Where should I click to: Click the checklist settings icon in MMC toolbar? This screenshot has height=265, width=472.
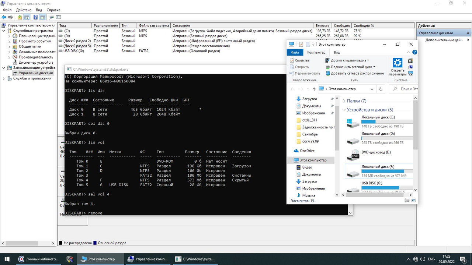(x=59, y=17)
